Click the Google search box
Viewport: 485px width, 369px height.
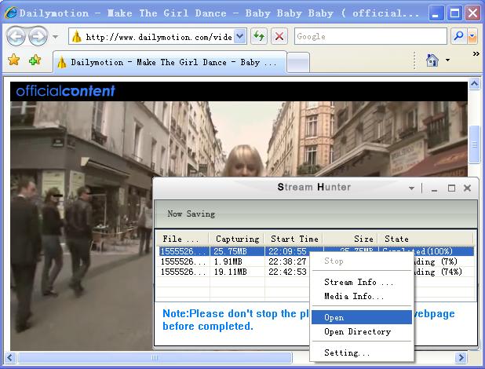click(370, 37)
